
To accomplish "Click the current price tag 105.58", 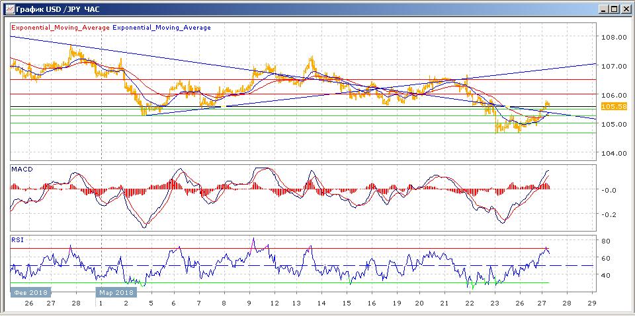I will [615, 106].
